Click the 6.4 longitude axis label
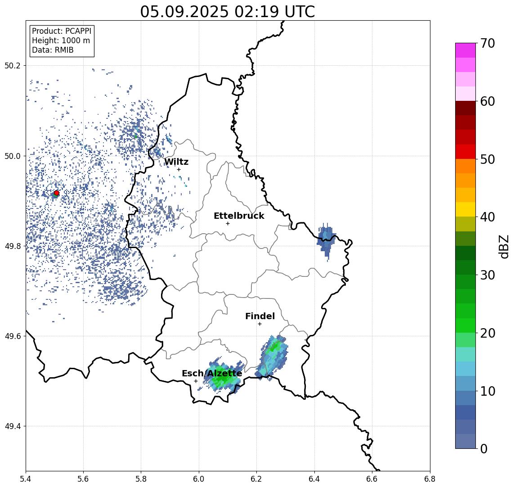Viewport: 515px width, 488px height. (x=314, y=479)
